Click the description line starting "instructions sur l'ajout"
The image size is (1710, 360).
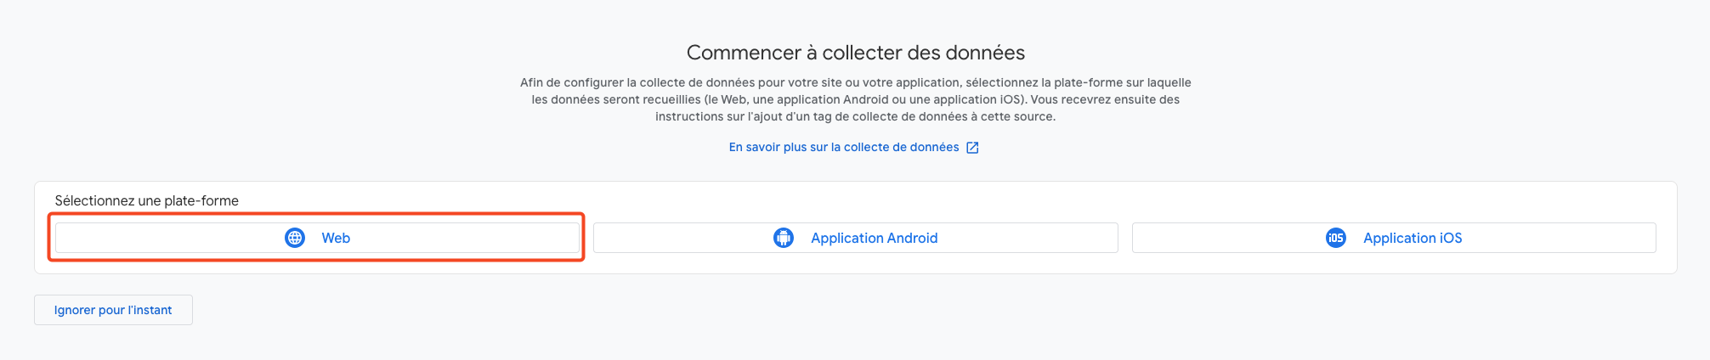(855, 116)
